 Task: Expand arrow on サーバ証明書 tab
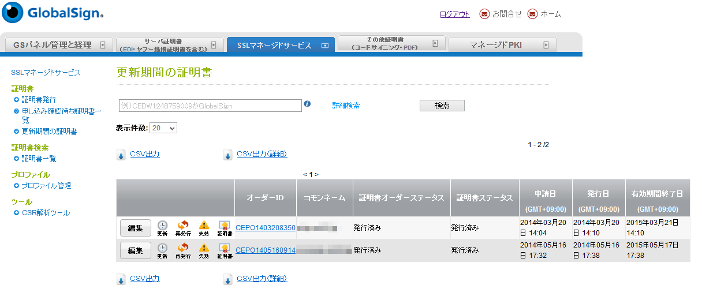pos(213,44)
